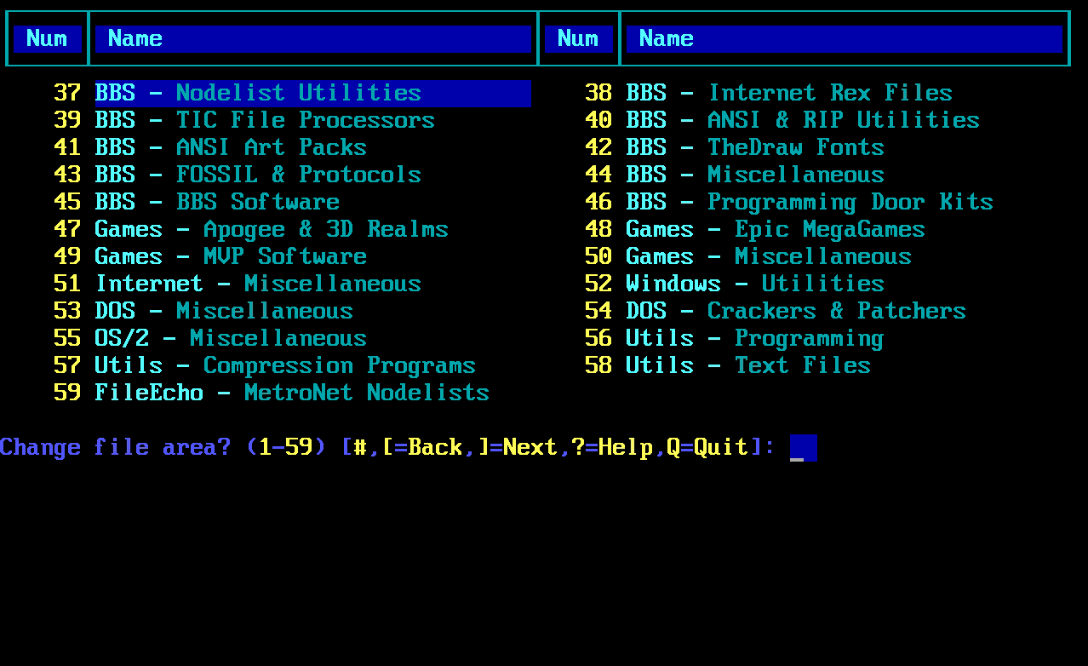The image size is (1088, 666).
Task: Open area 59 FileEcho - MetroNet Nodelists
Action: [x=272, y=393]
